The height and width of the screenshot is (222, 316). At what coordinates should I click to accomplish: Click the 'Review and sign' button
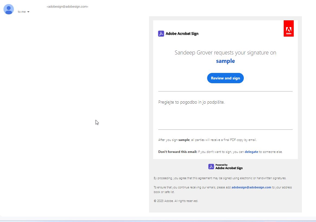click(225, 78)
